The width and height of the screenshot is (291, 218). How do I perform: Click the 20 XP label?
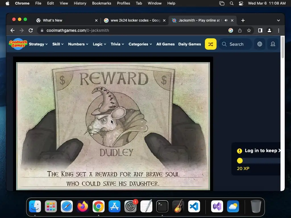tap(243, 169)
